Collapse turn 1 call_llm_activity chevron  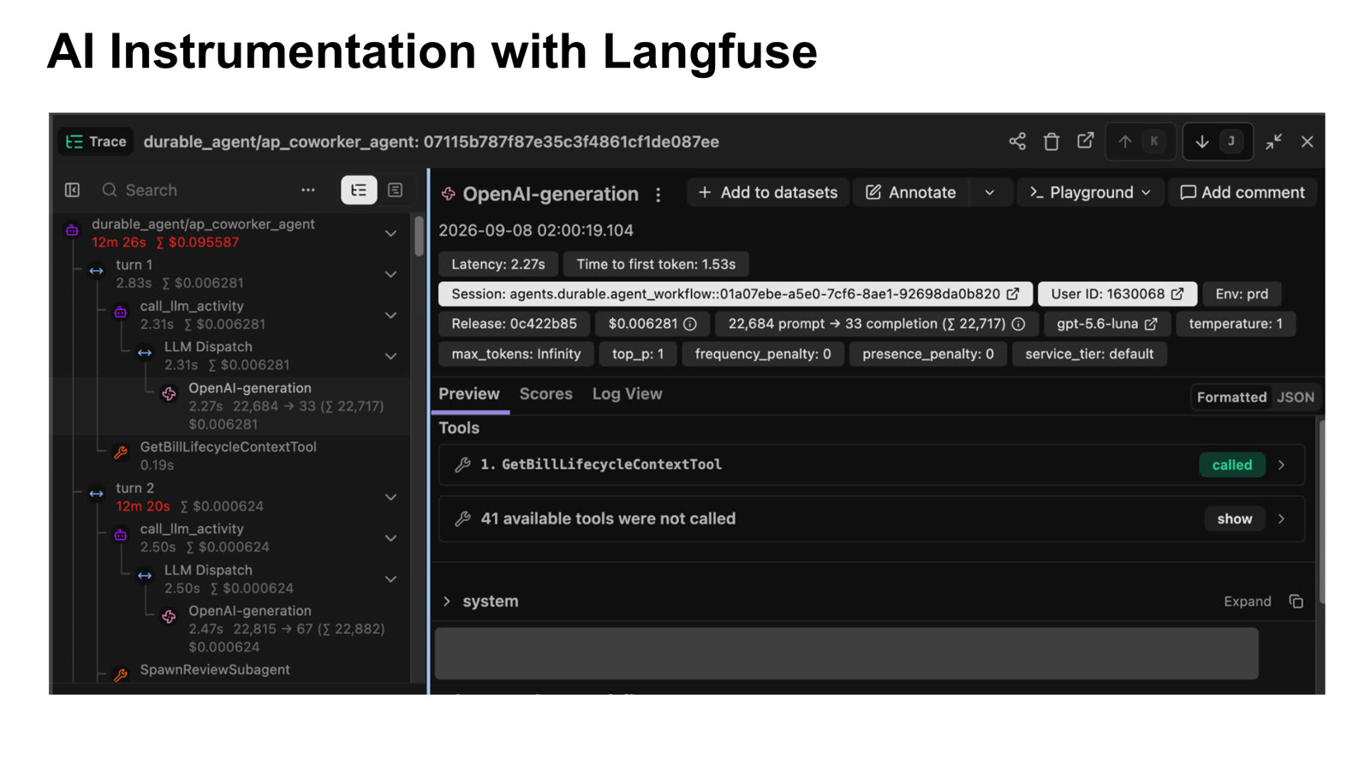click(x=390, y=315)
